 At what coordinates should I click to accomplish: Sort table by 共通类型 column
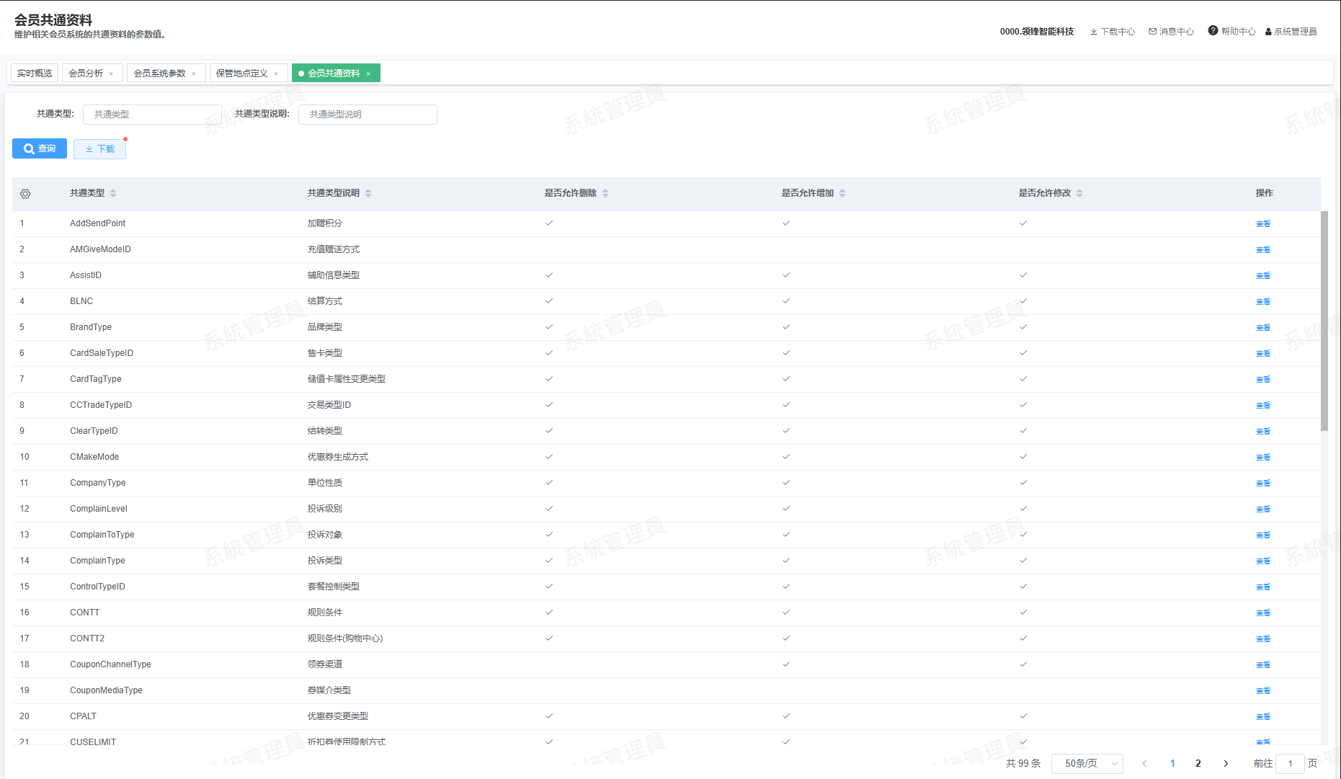[113, 193]
